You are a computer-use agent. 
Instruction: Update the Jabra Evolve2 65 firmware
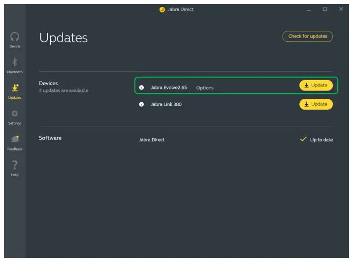click(x=316, y=86)
